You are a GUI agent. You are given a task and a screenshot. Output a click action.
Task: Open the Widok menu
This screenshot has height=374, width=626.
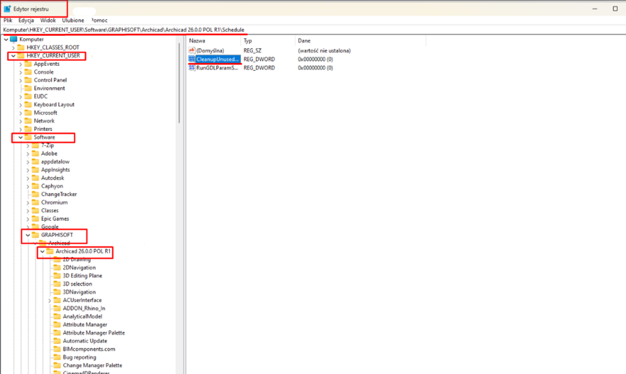pos(48,20)
